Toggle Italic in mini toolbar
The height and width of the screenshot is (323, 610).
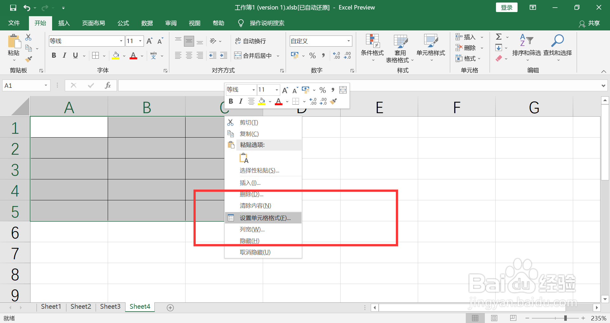241,101
